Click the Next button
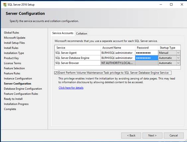 tap(152, 135)
